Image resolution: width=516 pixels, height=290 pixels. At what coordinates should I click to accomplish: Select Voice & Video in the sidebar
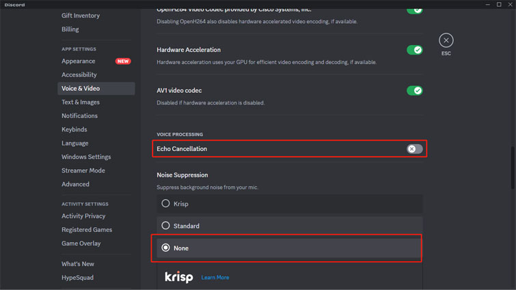click(x=96, y=88)
